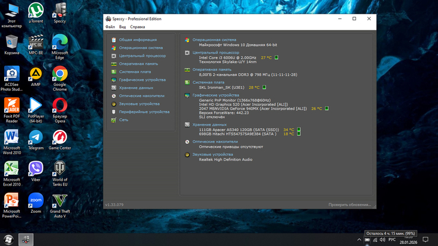Select the ACDSee Photo Studio icon
This screenshot has width=438, height=246.
(x=11, y=79)
